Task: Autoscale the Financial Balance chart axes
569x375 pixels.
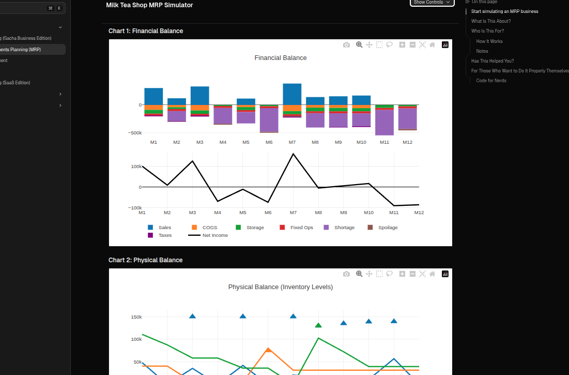Action: pos(422,45)
